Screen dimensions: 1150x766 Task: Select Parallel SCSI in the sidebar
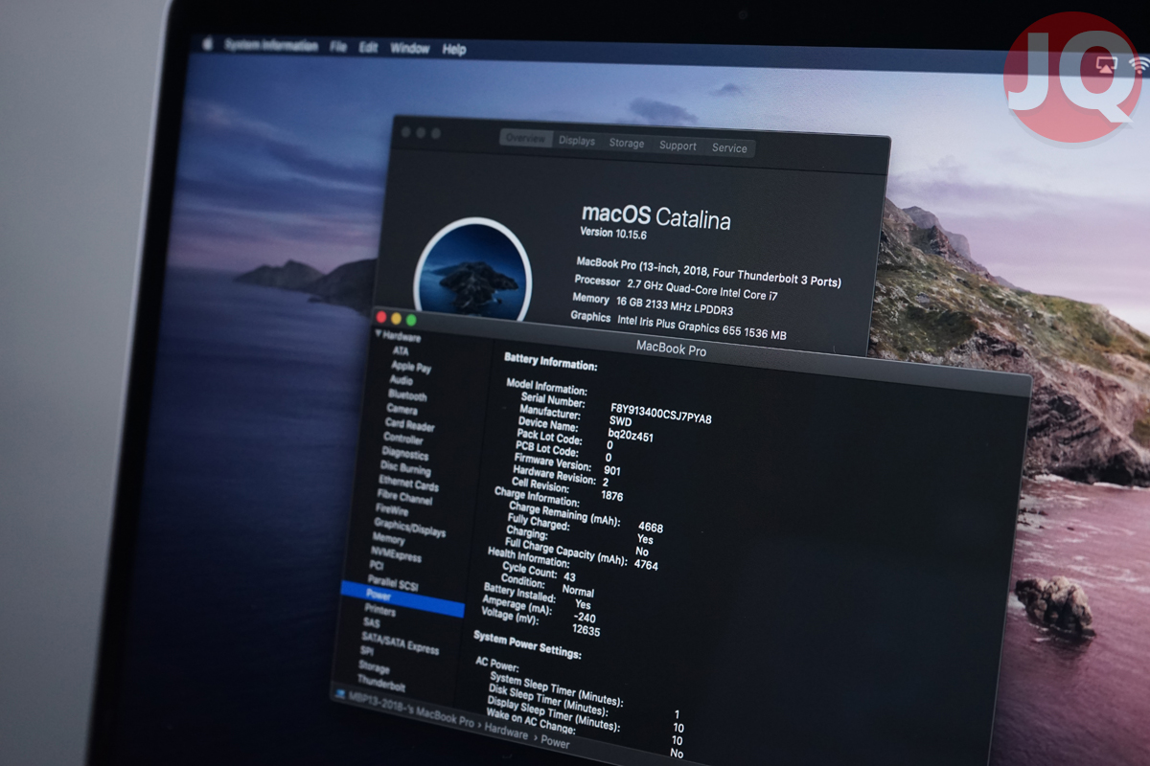393,582
